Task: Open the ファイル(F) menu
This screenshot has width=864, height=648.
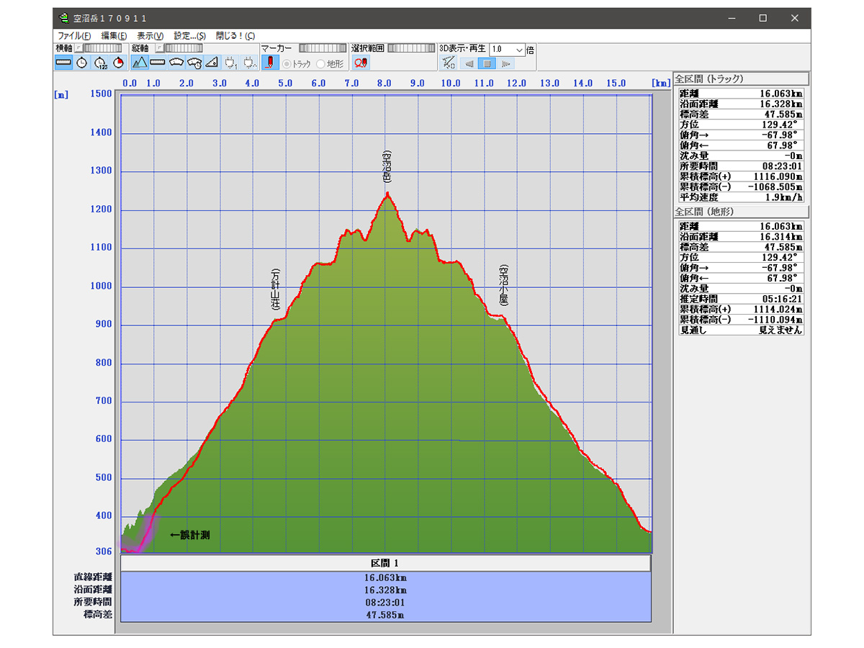Action: (x=73, y=35)
